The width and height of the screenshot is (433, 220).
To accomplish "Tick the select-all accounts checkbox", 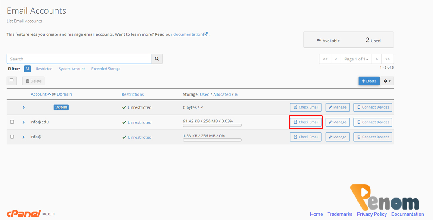I will click(12, 80).
